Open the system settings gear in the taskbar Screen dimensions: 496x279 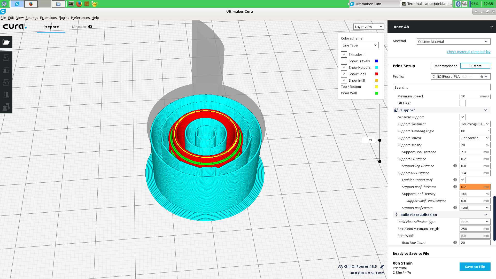pos(4,4)
